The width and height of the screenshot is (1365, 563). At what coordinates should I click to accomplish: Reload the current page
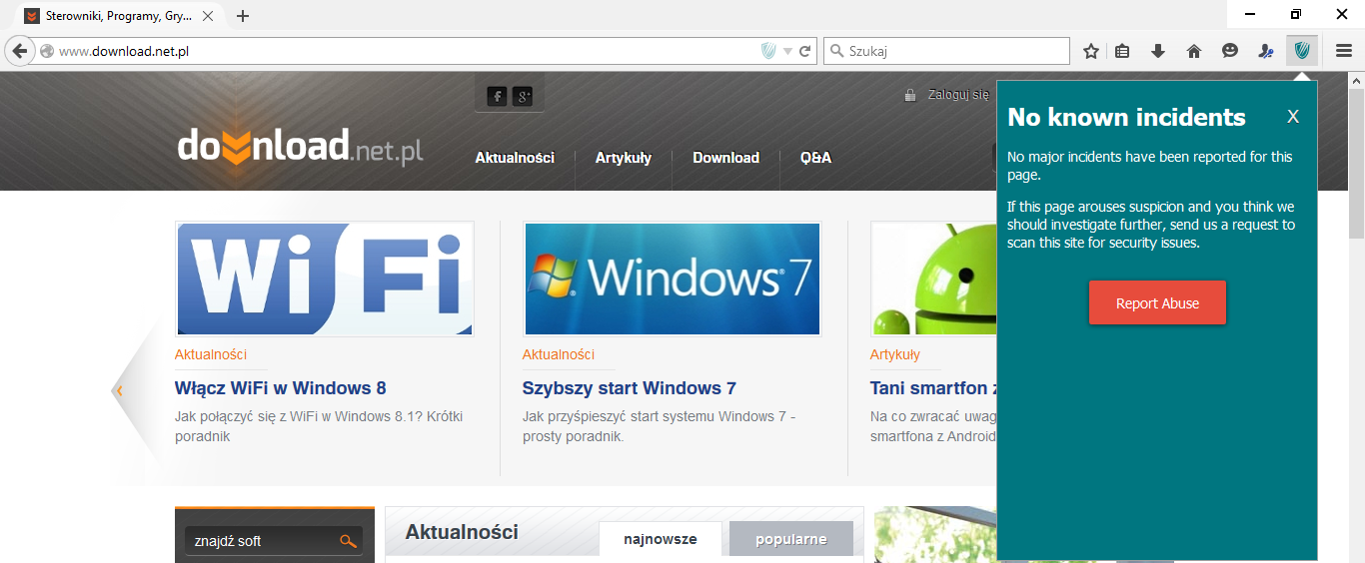tap(804, 51)
